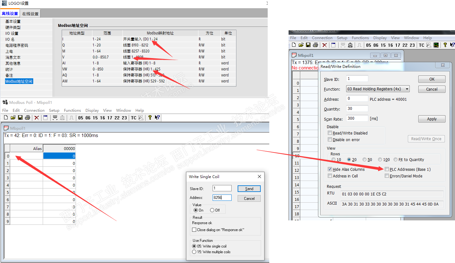Image resolution: width=455 pixels, height=263 pixels.
Task: Click the Quantity field in Read/Write Definition
Action: click(x=357, y=109)
